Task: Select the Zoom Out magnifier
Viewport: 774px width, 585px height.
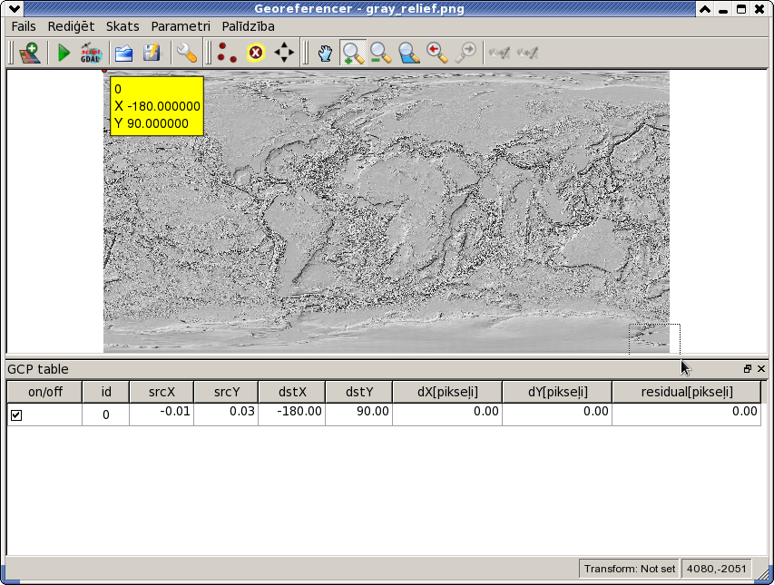Action: pyautogui.click(x=380, y=53)
